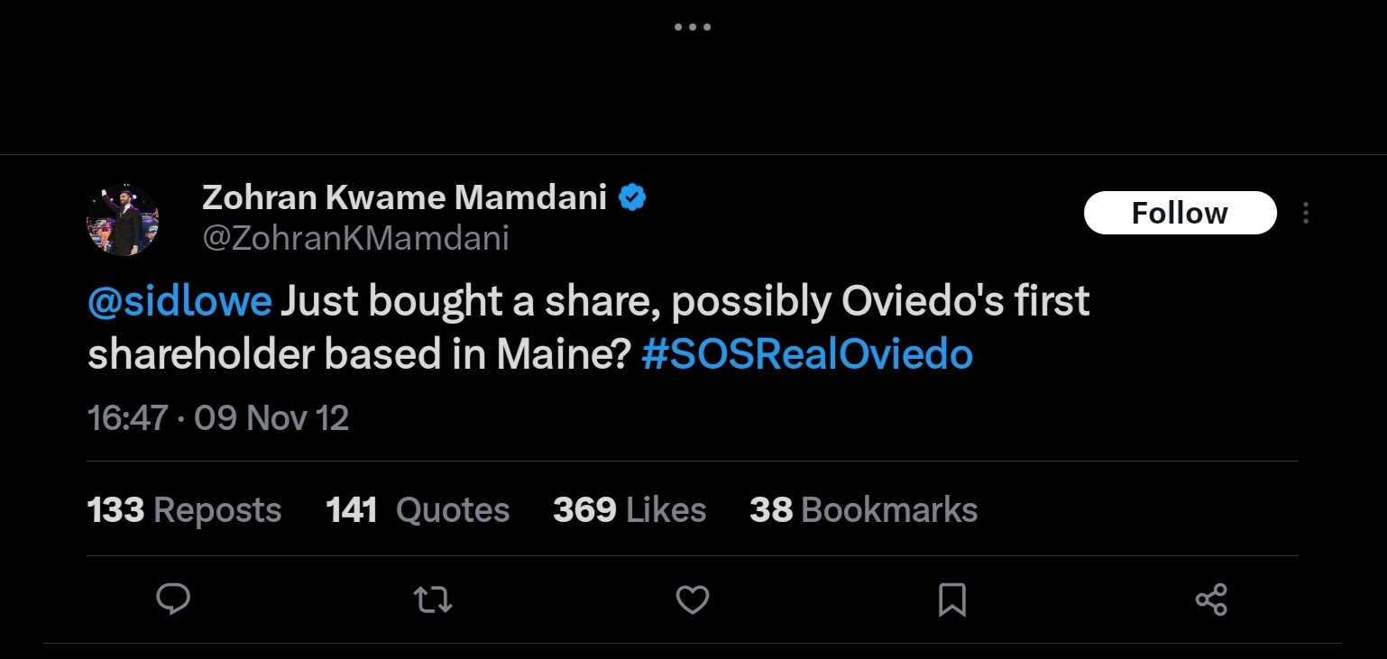Click the 38 Bookmarks count
This screenshot has height=659, width=1387.
tap(863, 510)
